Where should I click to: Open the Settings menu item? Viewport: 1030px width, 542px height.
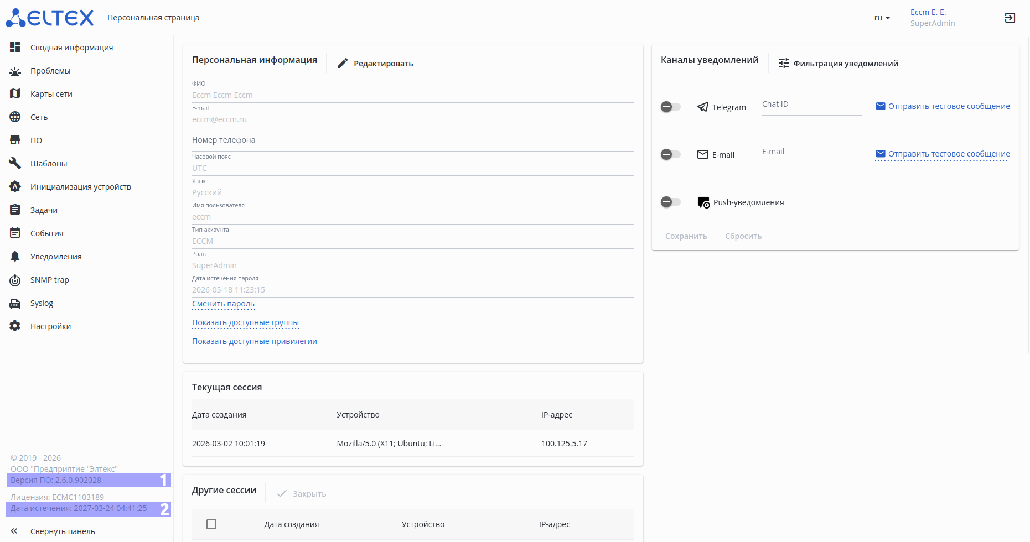[x=50, y=326]
